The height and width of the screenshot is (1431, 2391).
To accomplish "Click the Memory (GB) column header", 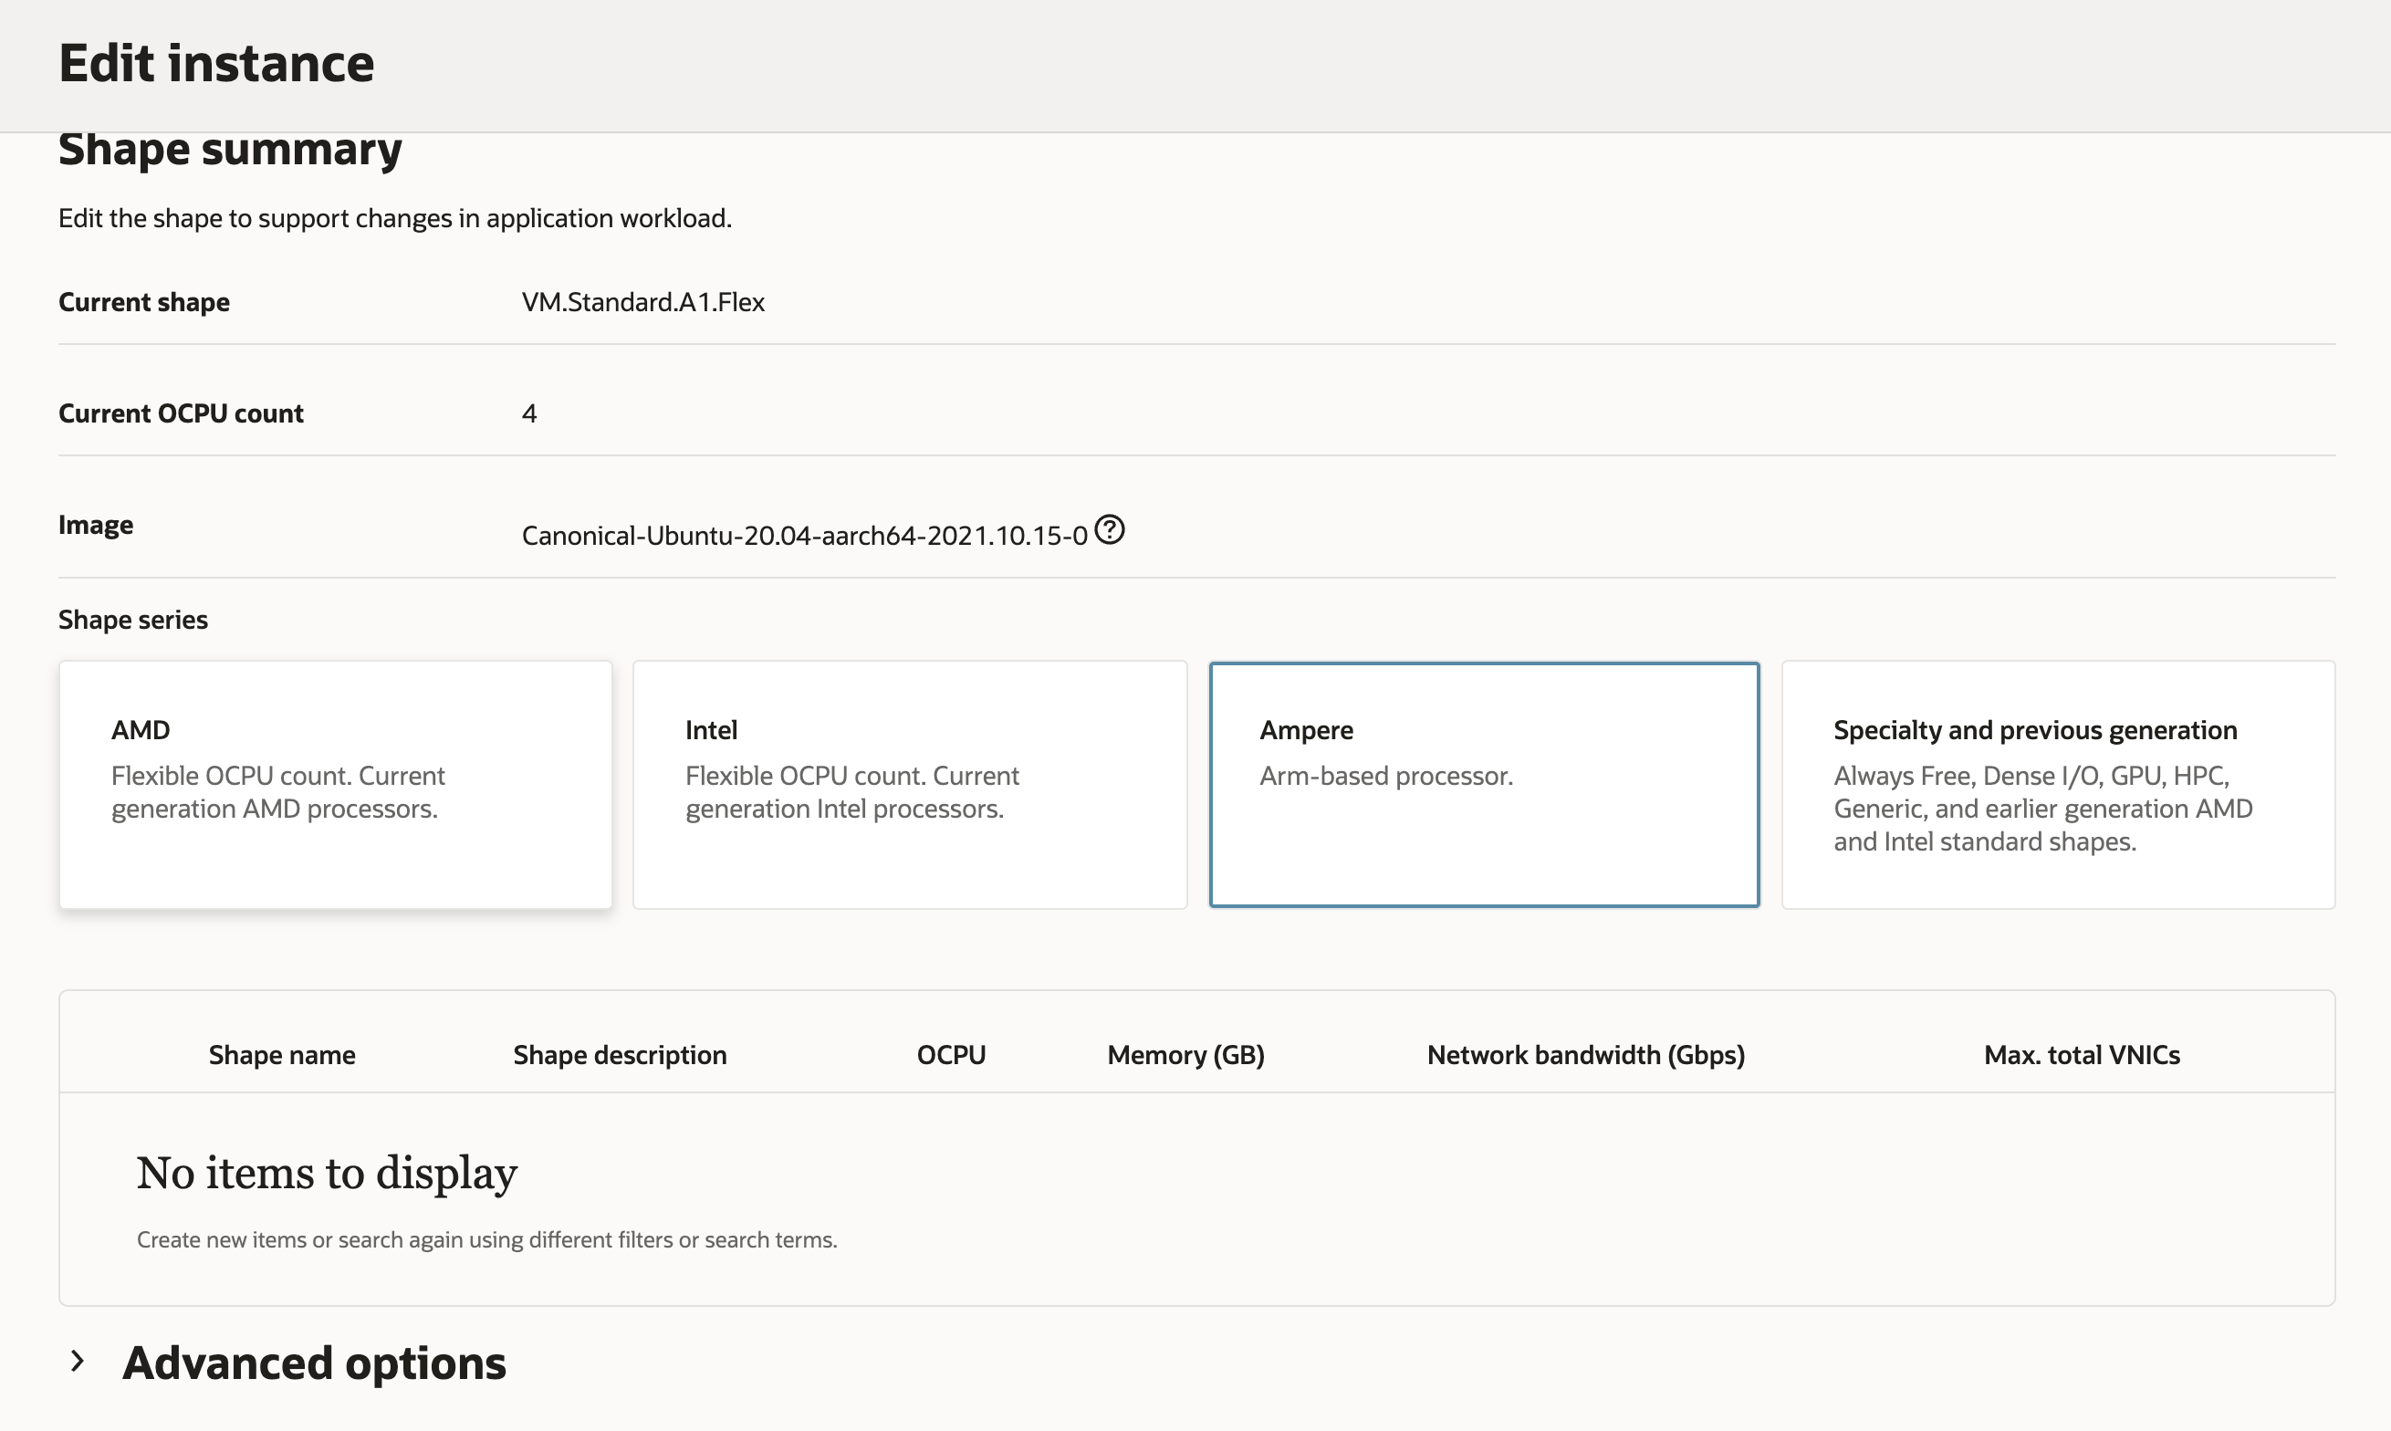I will [x=1185, y=1055].
